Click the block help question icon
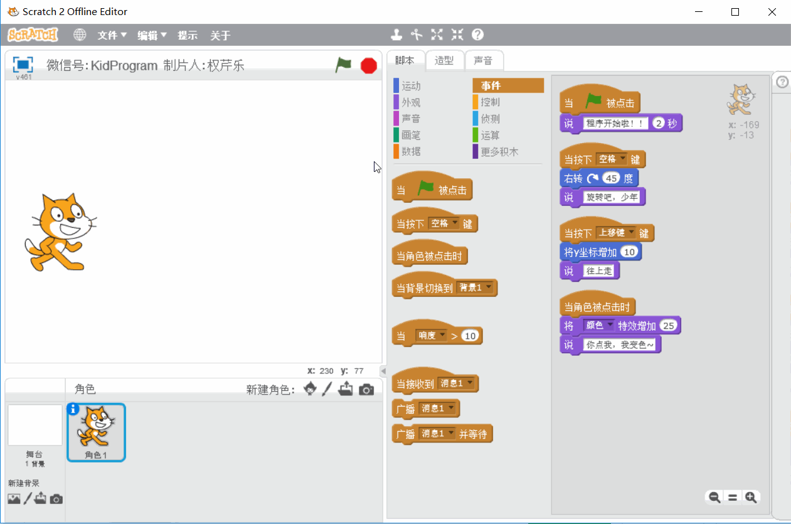791x524 pixels. pyautogui.click(x=478, y=35)
